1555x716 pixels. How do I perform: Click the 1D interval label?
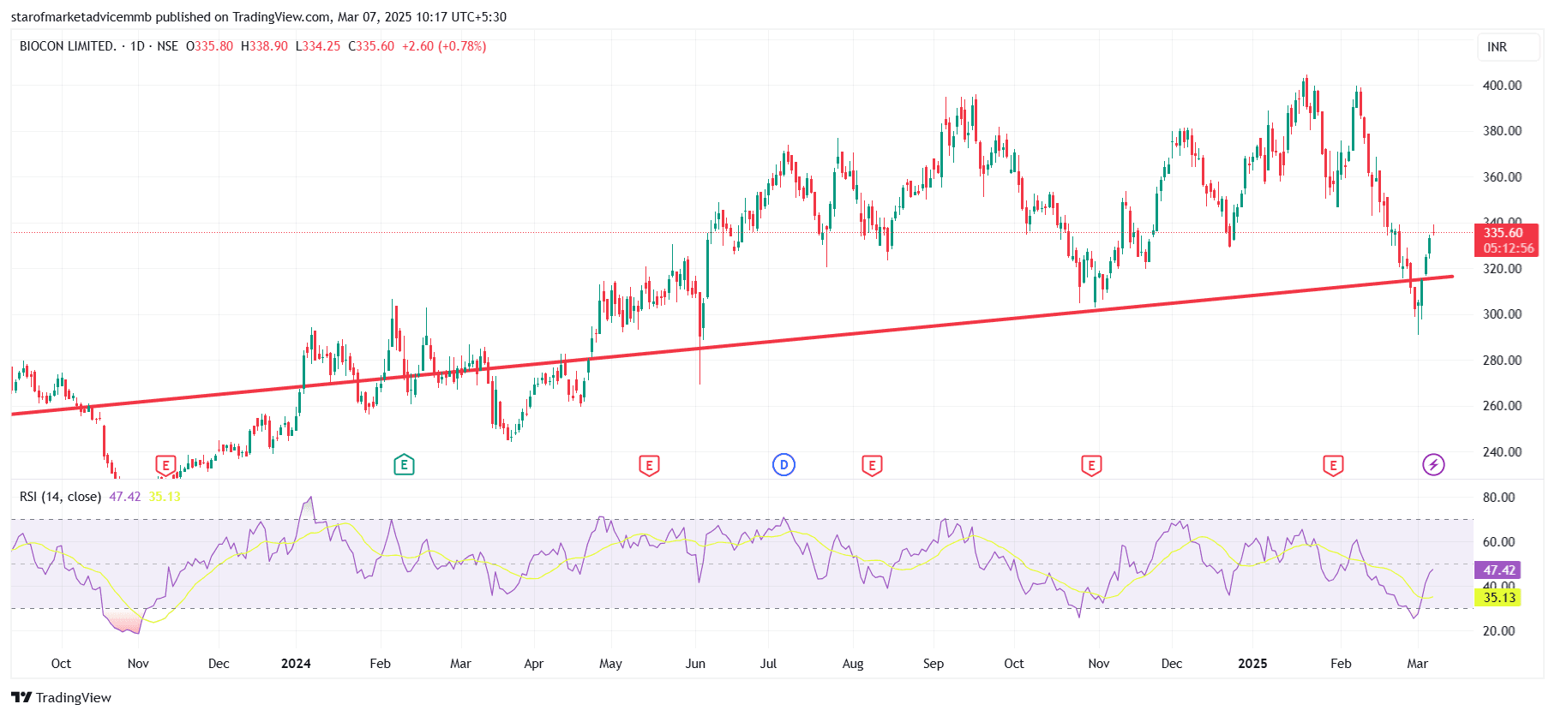tap(137, 46)
